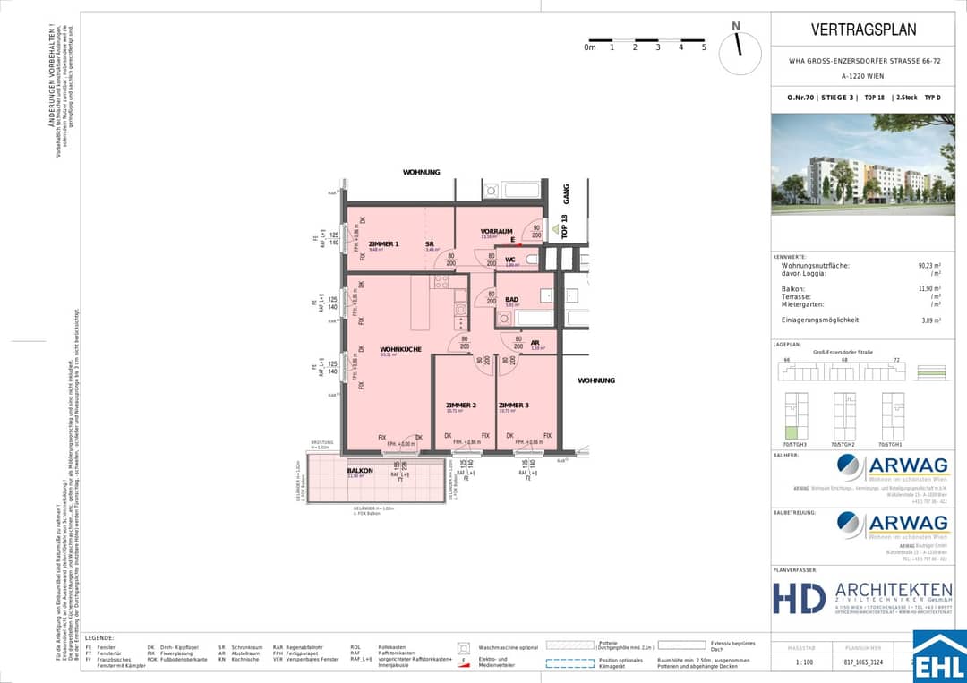Screen dimensions: 967x683
Task: Click the dashed blue Klimagerät legend box
Action: point(569,663)
